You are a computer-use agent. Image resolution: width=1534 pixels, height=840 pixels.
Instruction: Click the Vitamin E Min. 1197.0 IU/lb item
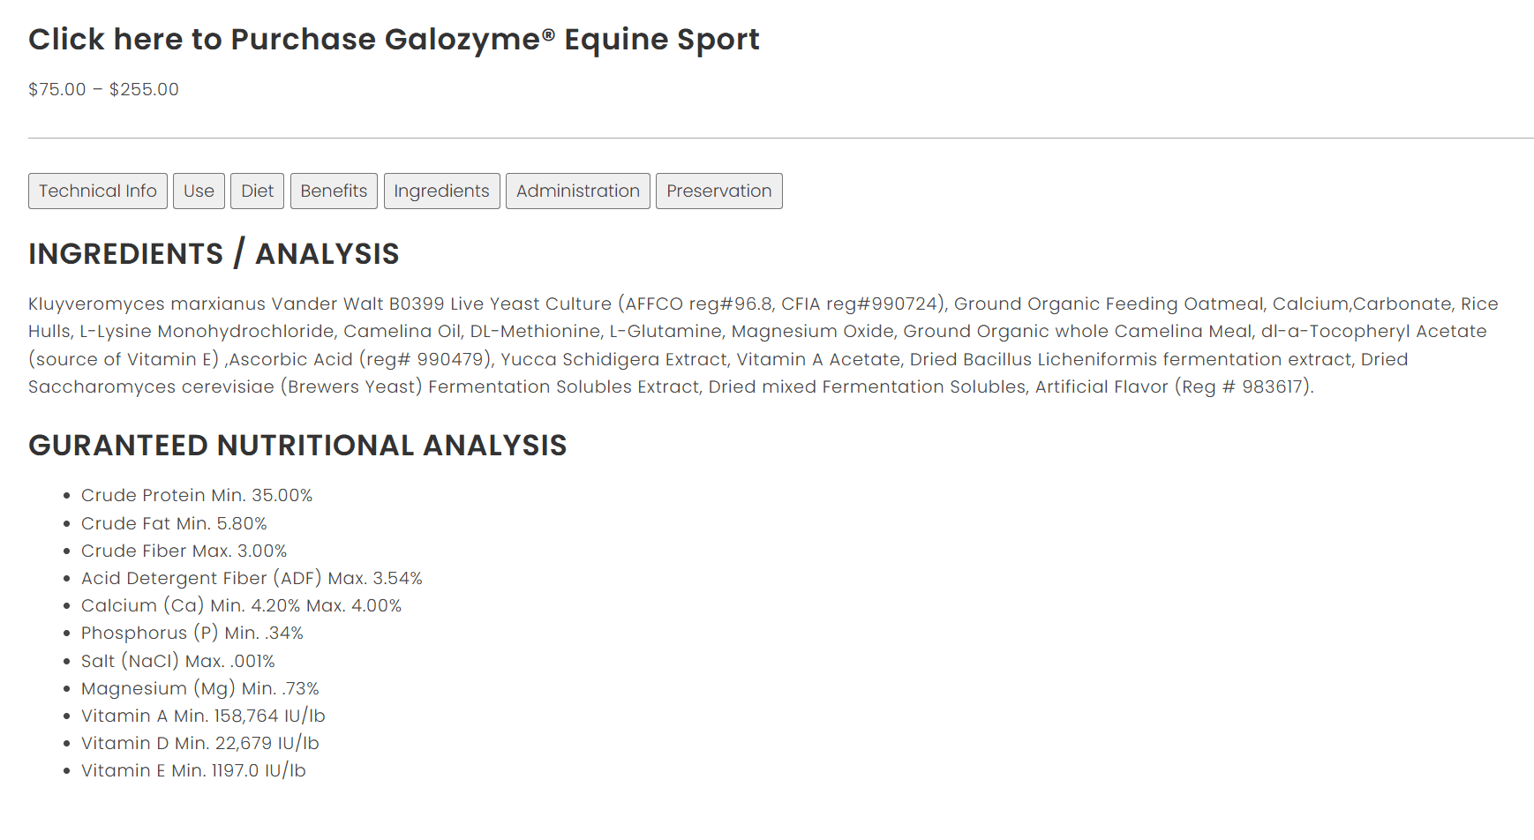coord(193,771)
